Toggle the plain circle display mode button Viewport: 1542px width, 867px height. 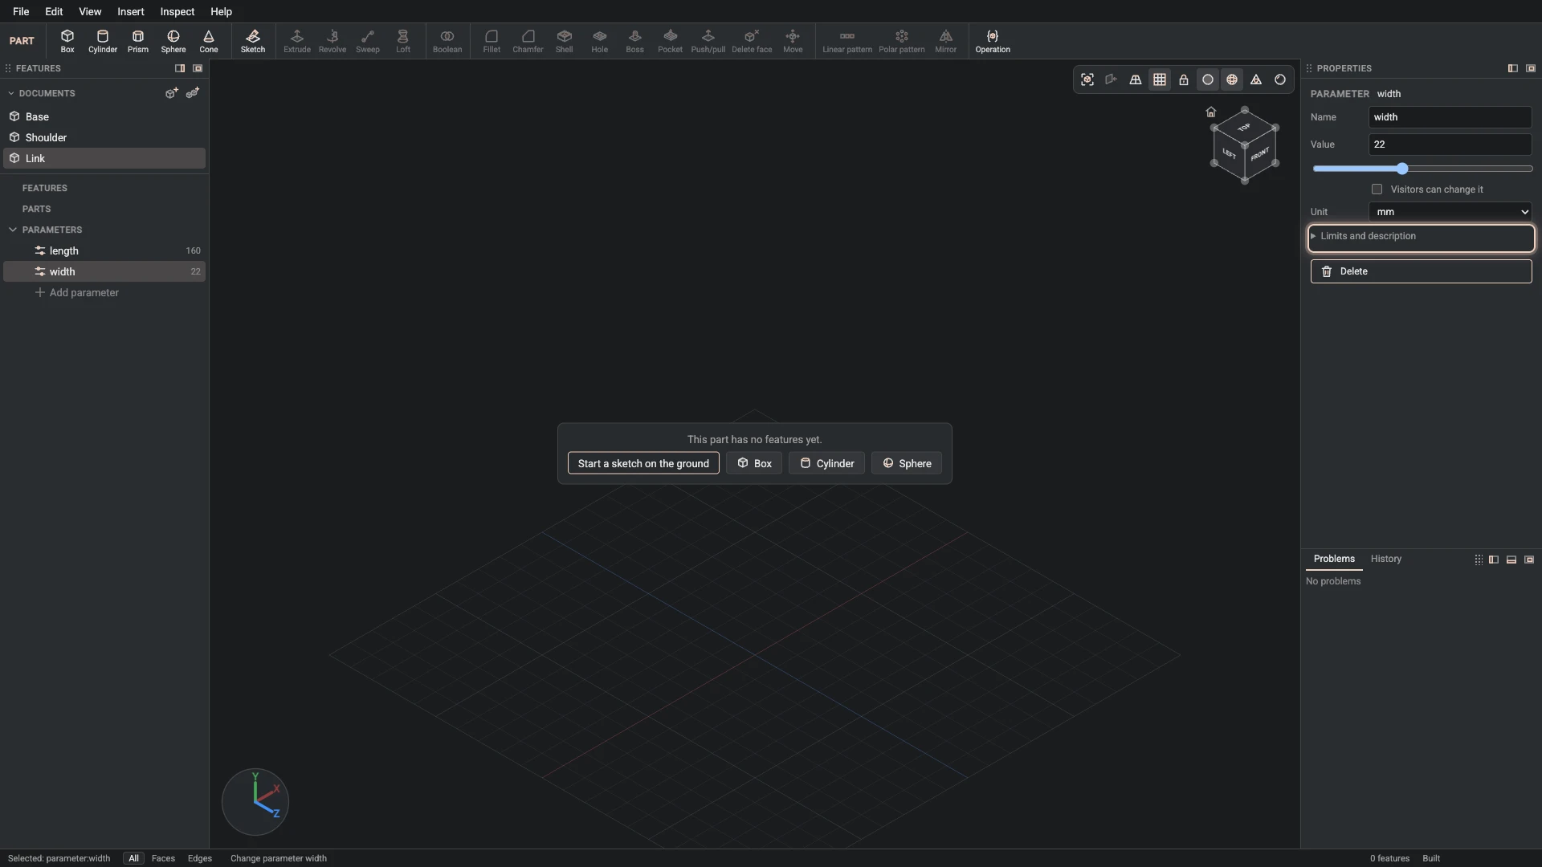click(x=1208, y=79)
